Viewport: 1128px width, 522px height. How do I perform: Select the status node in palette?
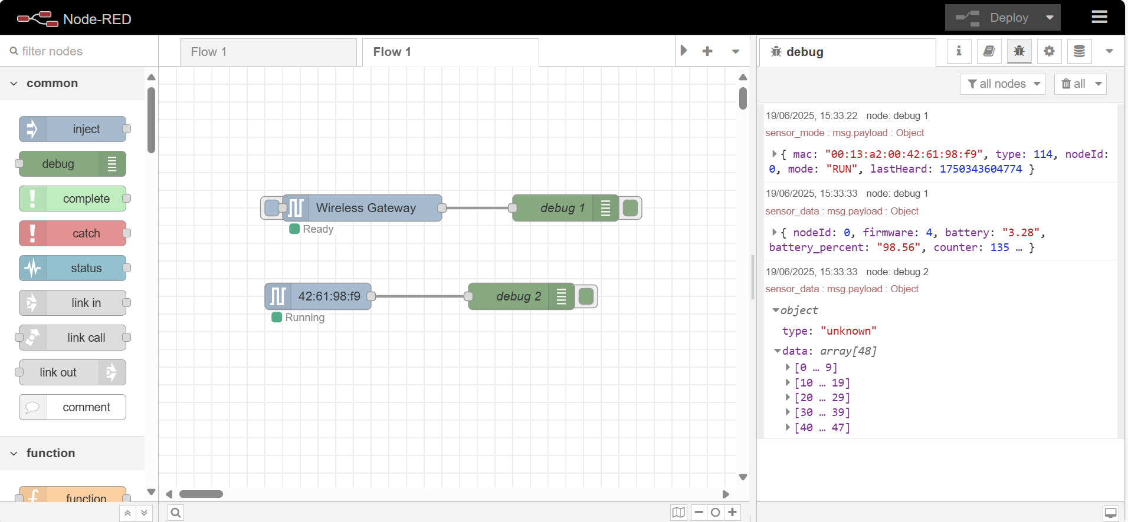click(x=73, y=268)
